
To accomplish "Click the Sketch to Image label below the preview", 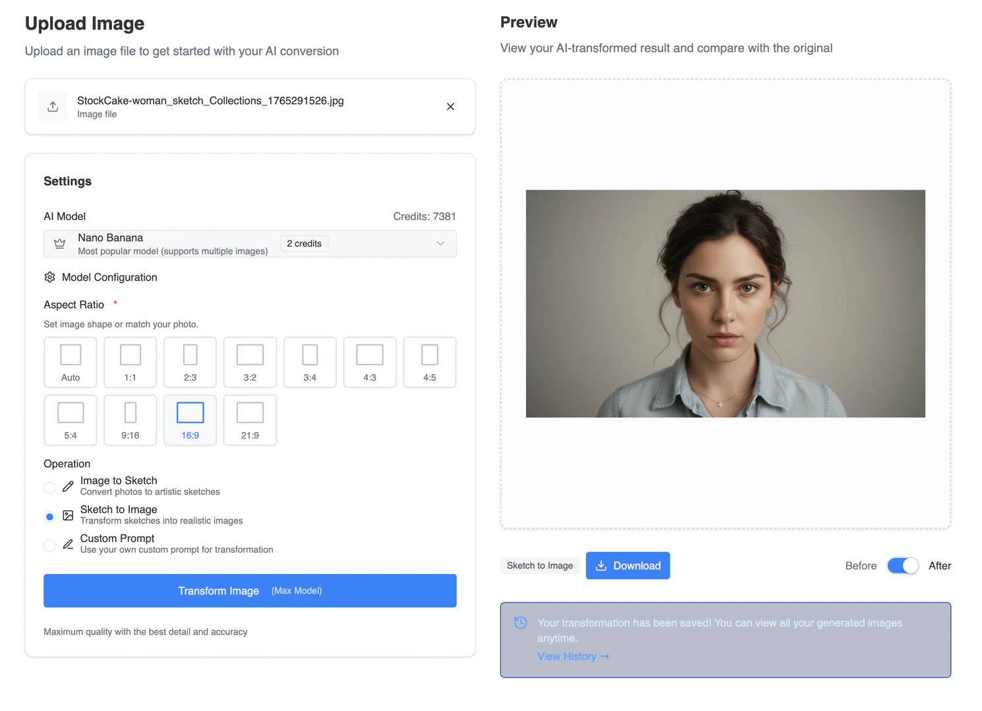I will click(540, 566).
